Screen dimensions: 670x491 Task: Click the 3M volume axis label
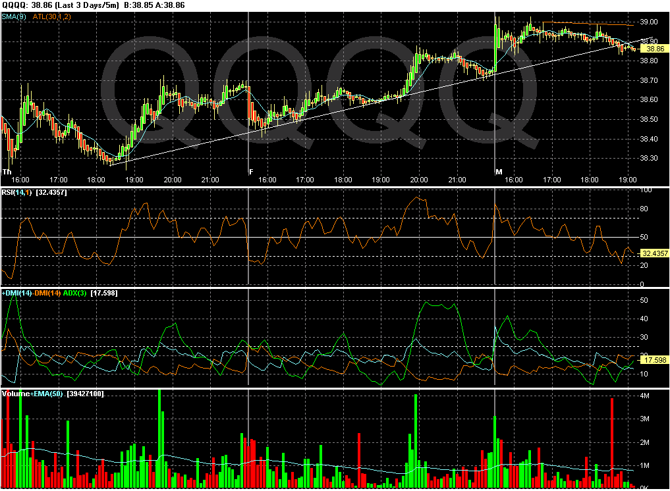point(644,419)
